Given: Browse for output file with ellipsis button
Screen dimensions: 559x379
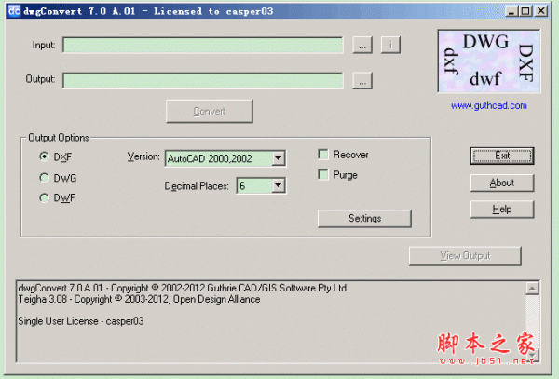Looking at the screenshot, I should point(362,80).
